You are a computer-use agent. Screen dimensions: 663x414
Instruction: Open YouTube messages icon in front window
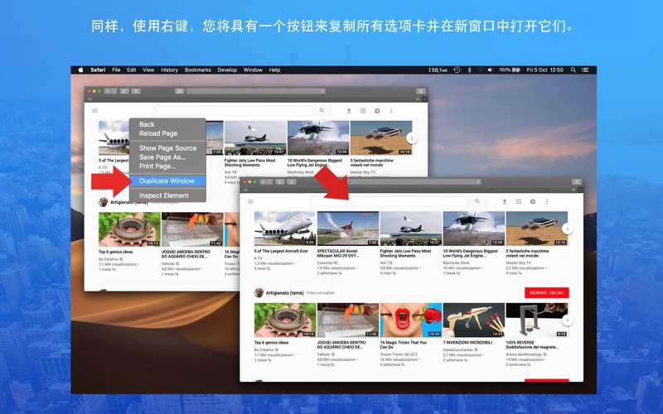[532, 201]
